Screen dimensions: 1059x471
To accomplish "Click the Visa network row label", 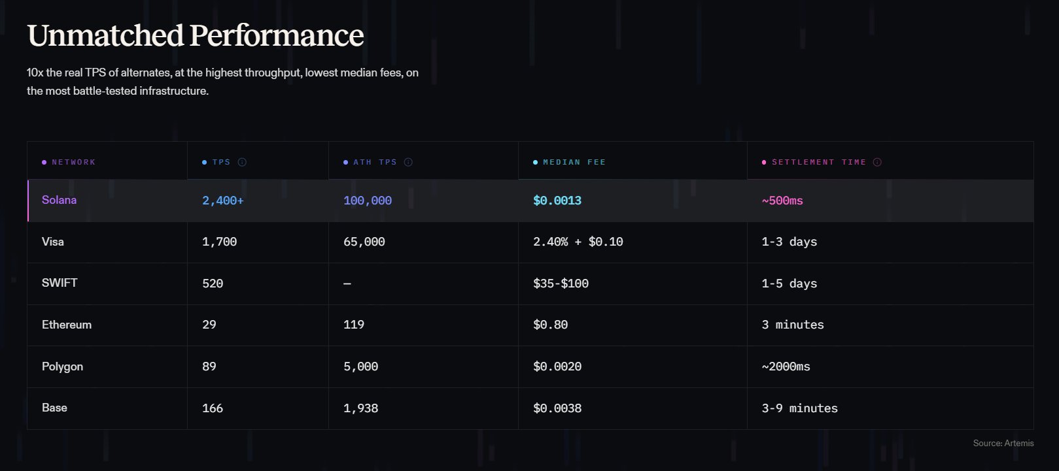I will pos(53,242).
